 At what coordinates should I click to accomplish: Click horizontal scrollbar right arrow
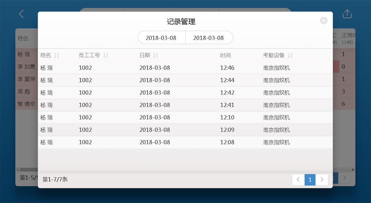click(353, 170)
